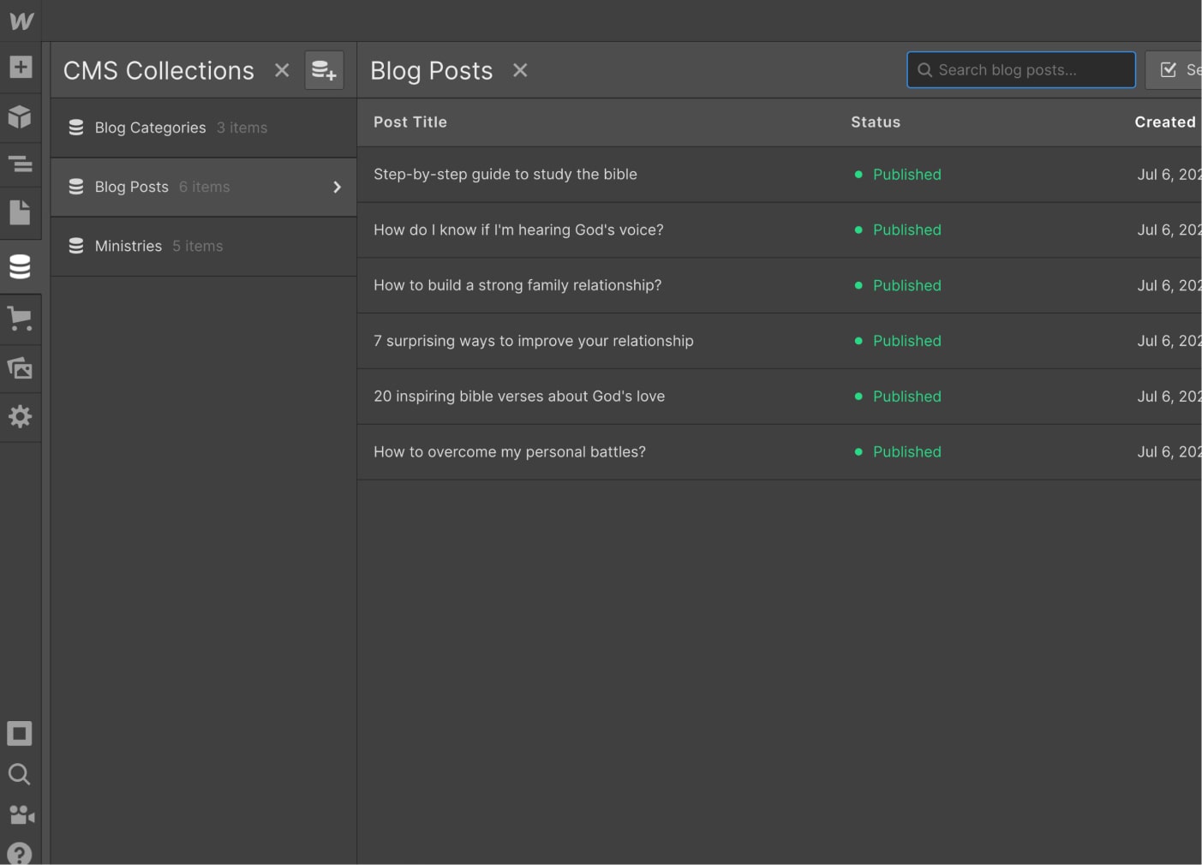Screen dimensions: 1202x865
Task: Expand the Blog Posts collection chevron
Action: click(x=337, y=187)
